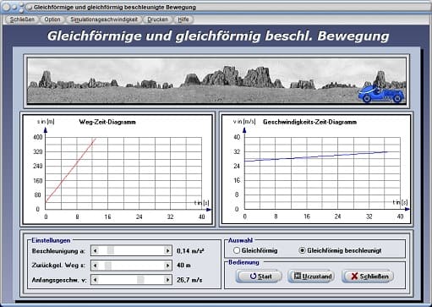Click the Urzustand reset button

point(311,277)
